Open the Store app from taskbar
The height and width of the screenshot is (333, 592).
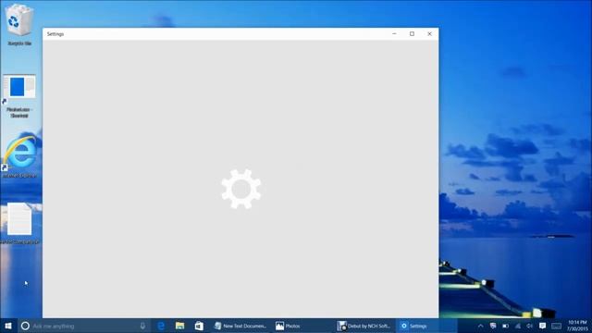[x=199, y=326]
